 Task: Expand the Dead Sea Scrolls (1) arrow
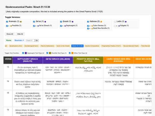click(90, 29)
